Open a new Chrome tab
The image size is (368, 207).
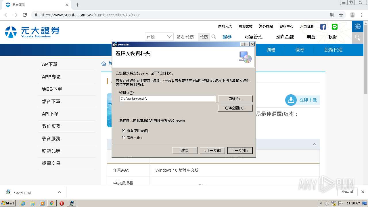pos(78,5)
